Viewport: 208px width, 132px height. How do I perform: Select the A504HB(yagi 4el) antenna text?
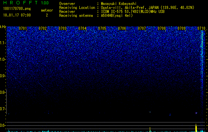(117, 16)
